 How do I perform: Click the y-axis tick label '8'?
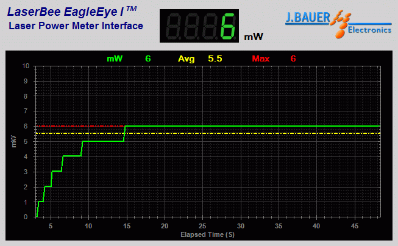26,96
